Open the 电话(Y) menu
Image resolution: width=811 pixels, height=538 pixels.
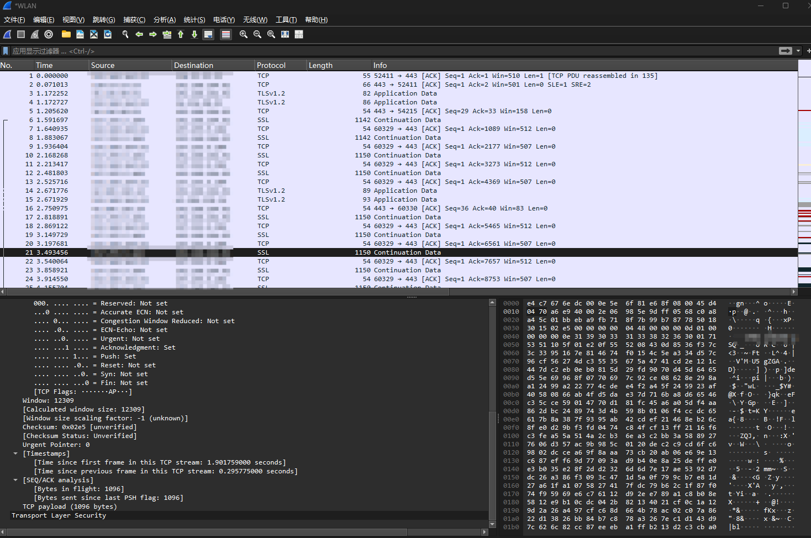tap(224, 20)
